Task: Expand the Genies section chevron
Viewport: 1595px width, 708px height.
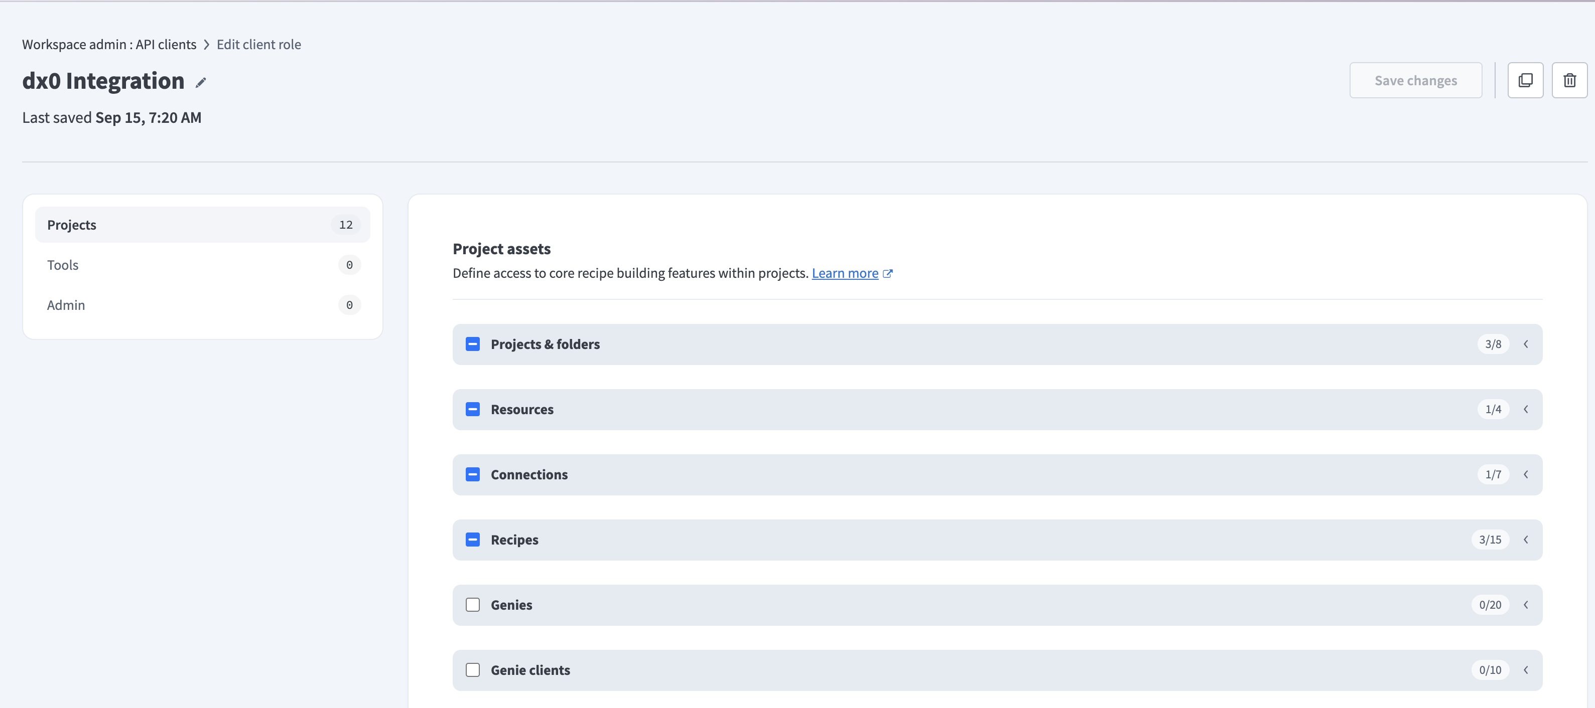Action: point(1526,605)
